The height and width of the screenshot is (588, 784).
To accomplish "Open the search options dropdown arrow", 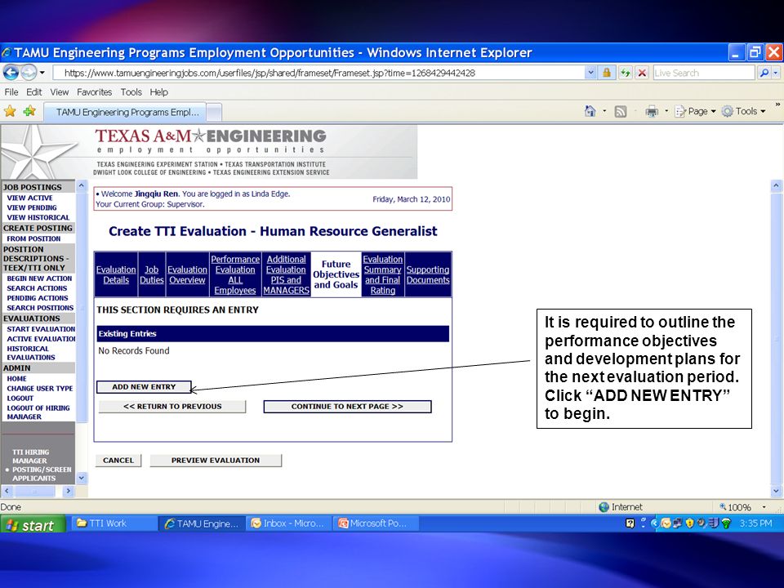I will pyautogui.click(x=776, y=73).
